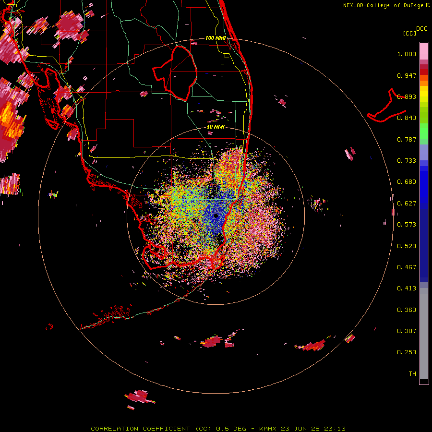This screenshot has width=432, height=432.
Task: Select the 0.307 legend value
Action: pos(407,331)
